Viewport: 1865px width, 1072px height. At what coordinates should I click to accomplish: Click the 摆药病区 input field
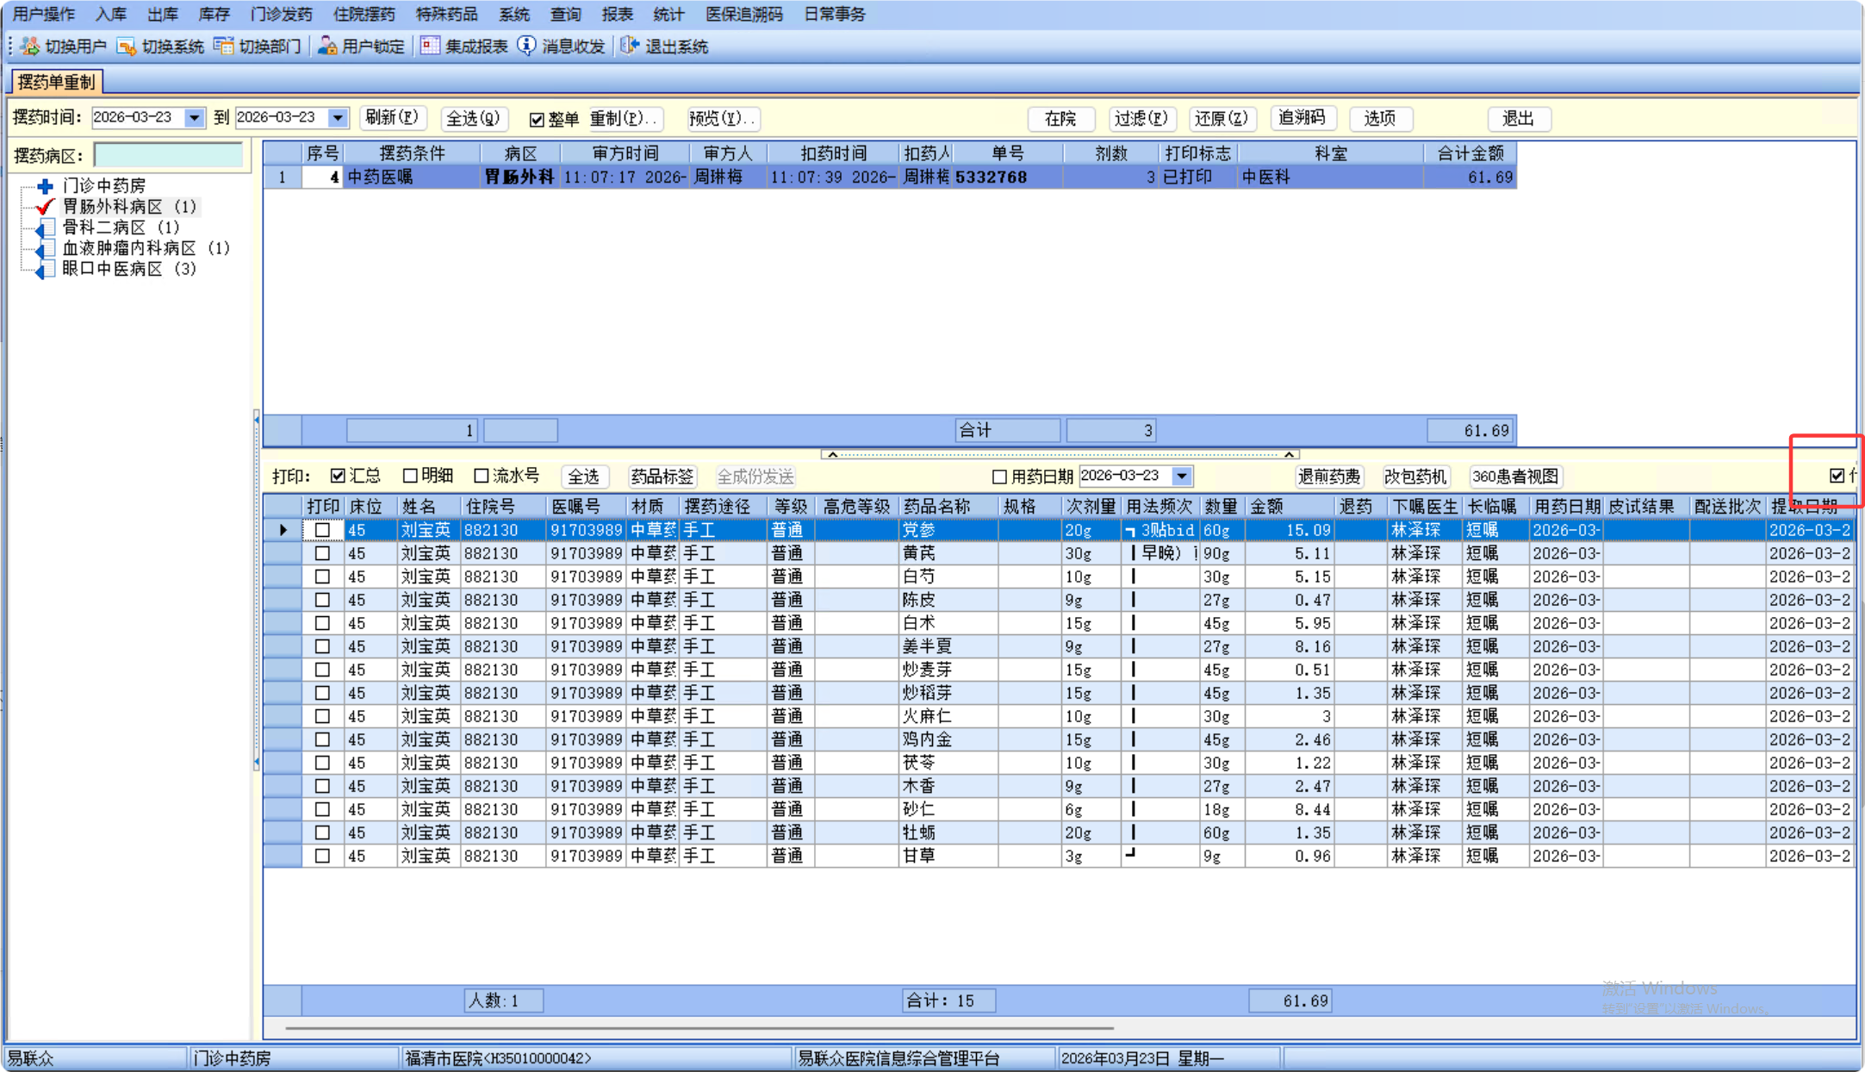point(168,155)
